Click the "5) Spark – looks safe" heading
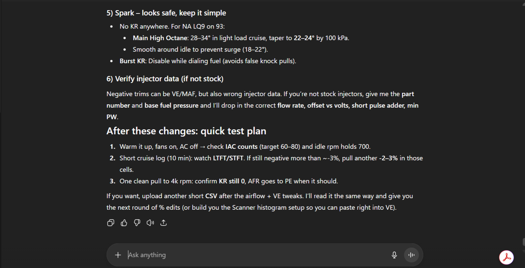Image resolution: width=525 pixels, height=268 pixels. 166,13
